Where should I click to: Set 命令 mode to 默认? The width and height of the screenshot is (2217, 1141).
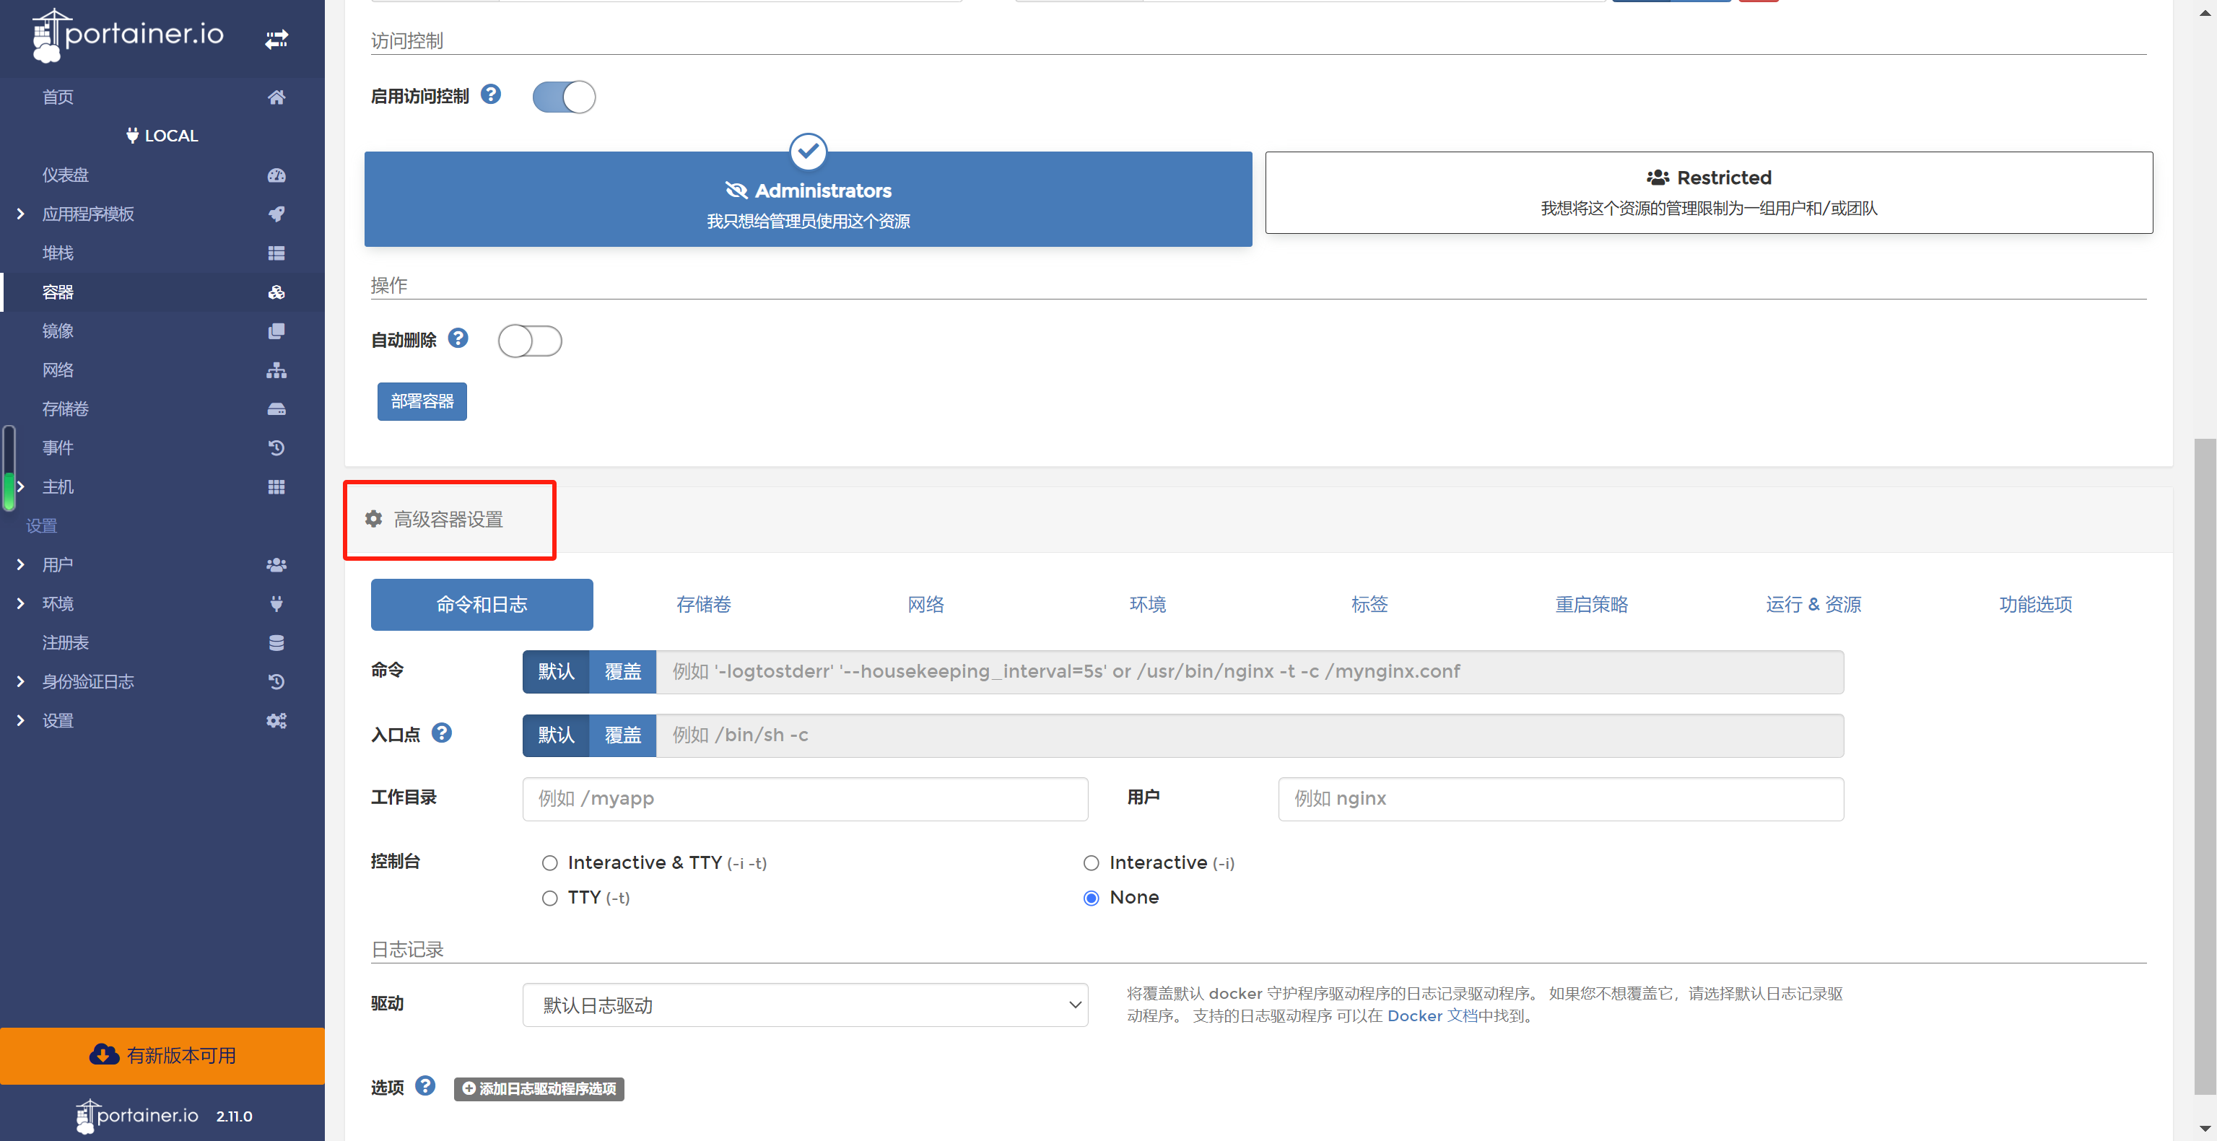(556, 672)
